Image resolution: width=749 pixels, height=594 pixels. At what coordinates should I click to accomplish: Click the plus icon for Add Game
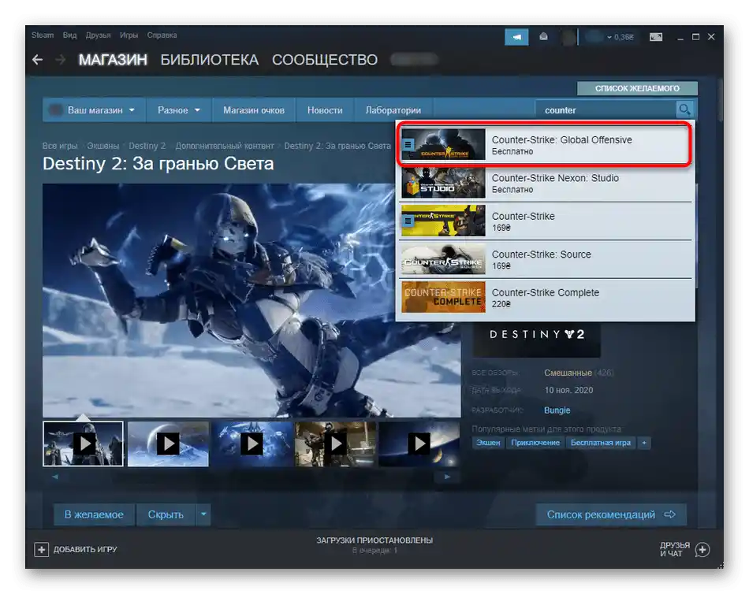tap(42, 550)
